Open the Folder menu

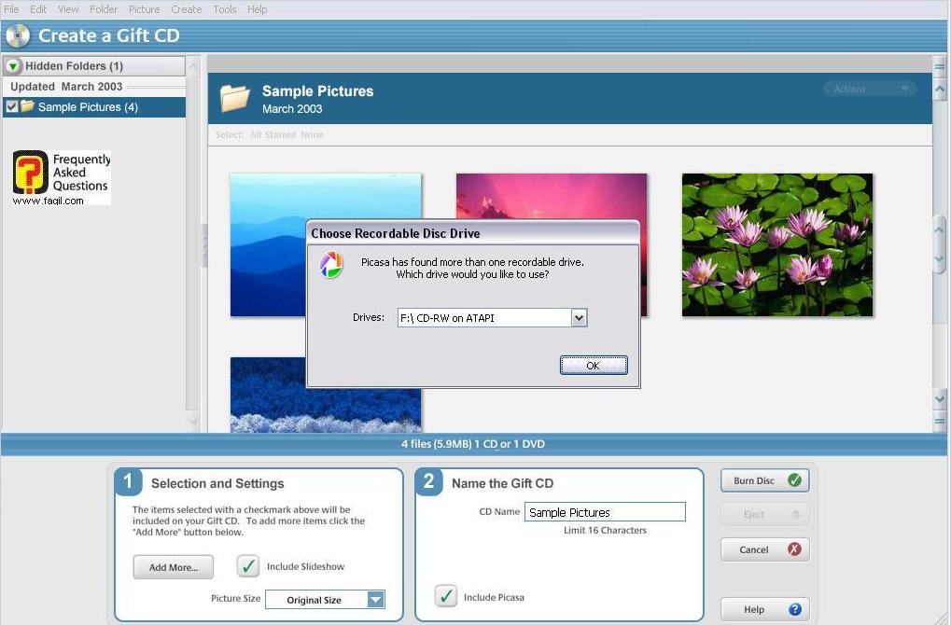104,9
